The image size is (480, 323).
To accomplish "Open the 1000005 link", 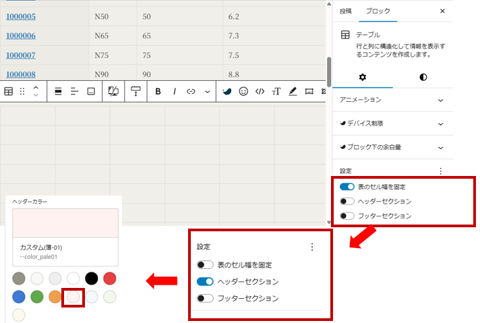I will pos(21,17).
